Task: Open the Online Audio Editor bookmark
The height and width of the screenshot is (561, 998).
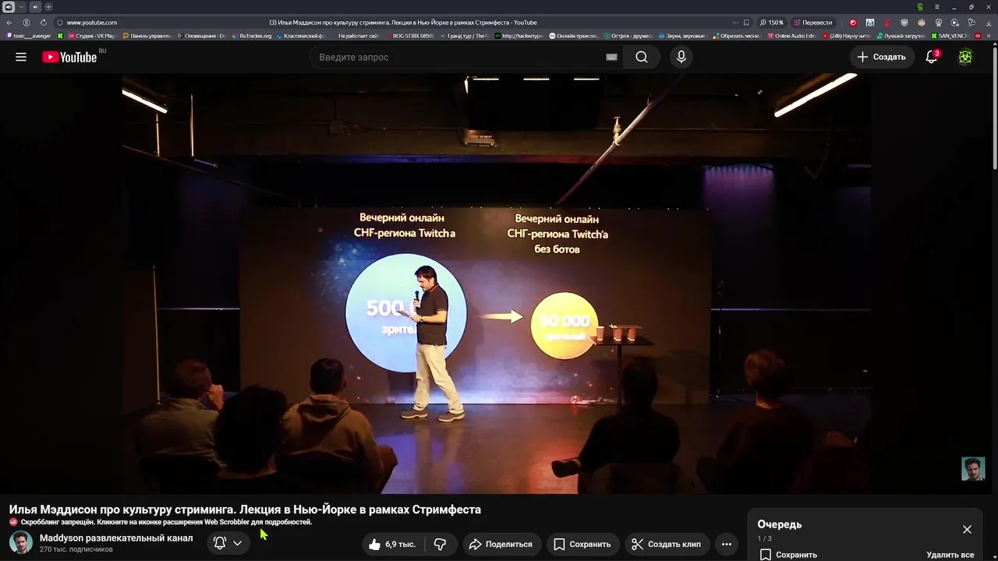Action: coord(791,36)
